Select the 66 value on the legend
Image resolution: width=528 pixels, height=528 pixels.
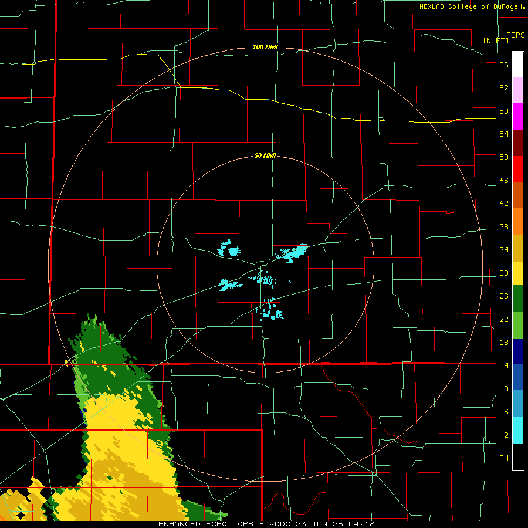coord(504,65)
